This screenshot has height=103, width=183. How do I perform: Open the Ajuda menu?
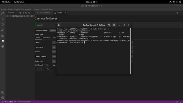point(51,9)
